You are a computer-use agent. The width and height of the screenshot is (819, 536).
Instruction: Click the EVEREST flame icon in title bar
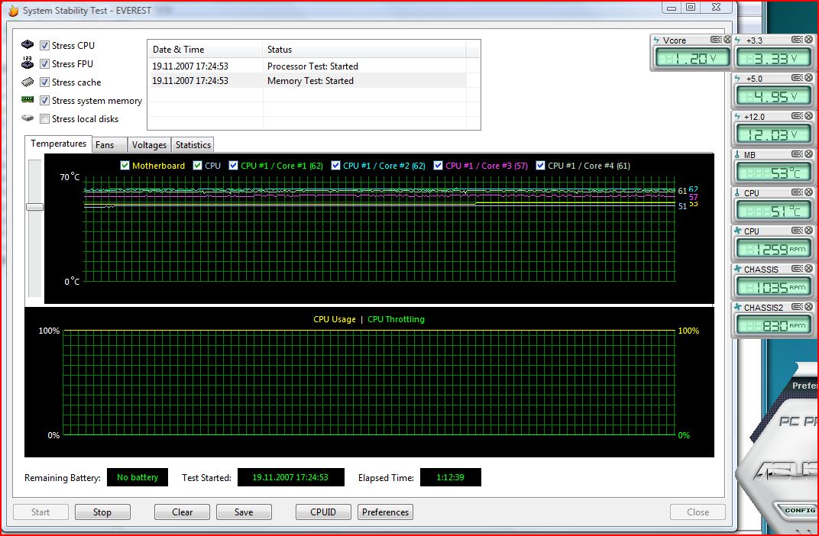pyautogui.click(x=13, y=11)
